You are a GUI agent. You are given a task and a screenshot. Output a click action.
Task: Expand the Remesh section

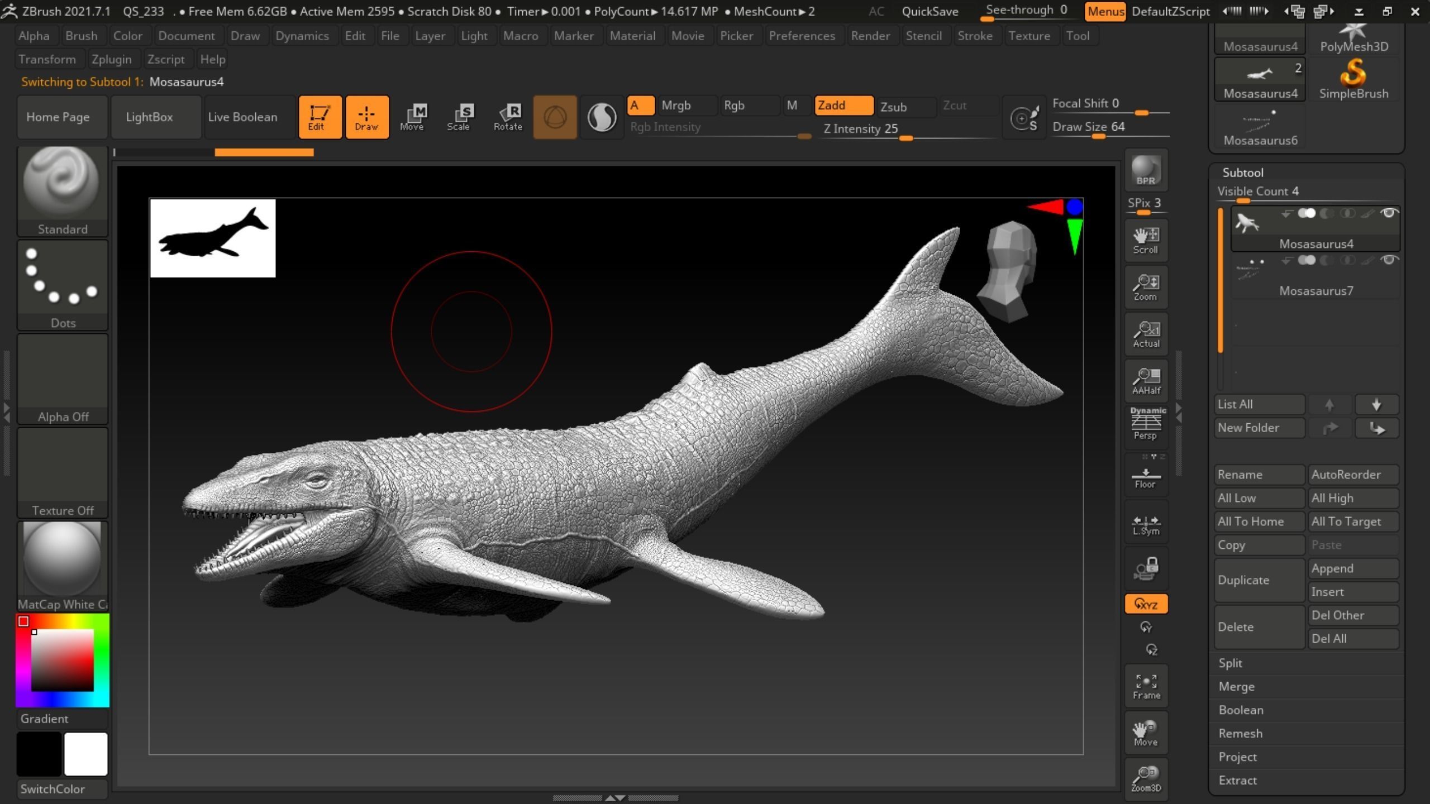1240,733
